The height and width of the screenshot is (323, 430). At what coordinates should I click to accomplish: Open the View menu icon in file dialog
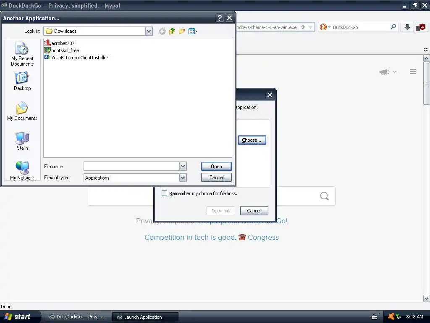tap(193, 31)
